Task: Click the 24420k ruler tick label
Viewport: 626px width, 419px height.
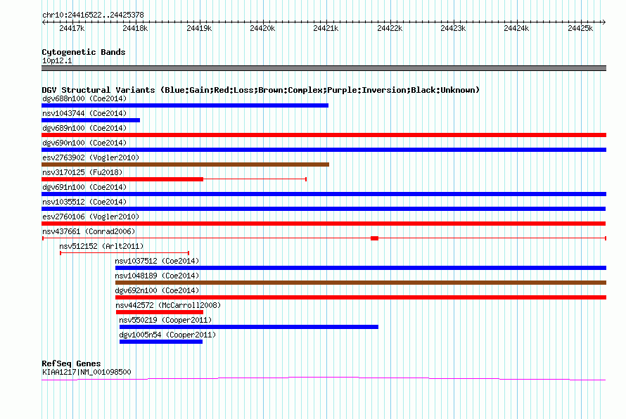Action: tap(262, 28)
